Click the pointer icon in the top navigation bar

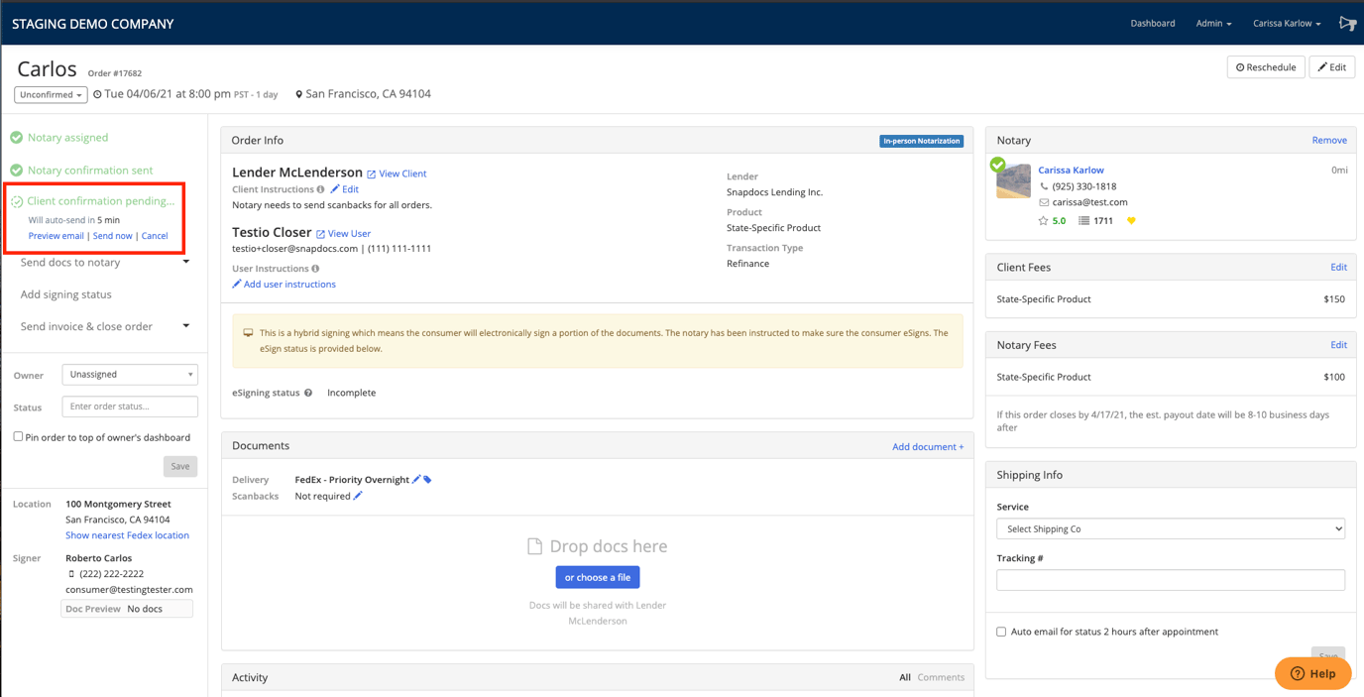tap(1347, 23)
